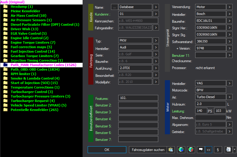This screenshot has width=237, height=157.
Task: Click the Serie input field
Action: click(135, 54)
